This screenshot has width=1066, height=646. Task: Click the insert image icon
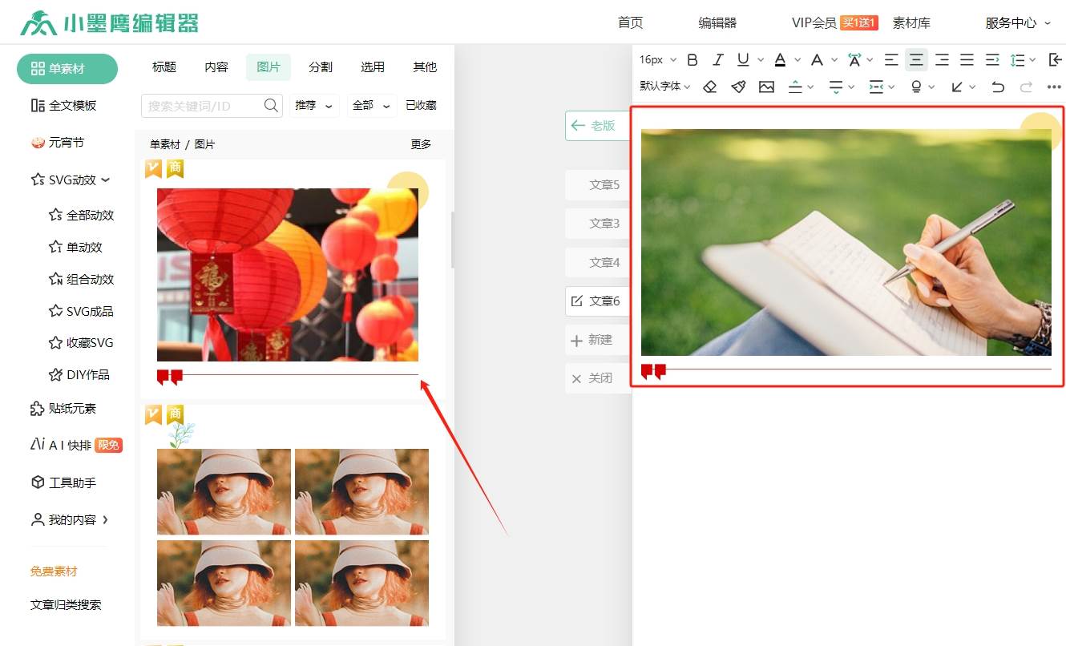pyautogui.click(x=767, y=87)
